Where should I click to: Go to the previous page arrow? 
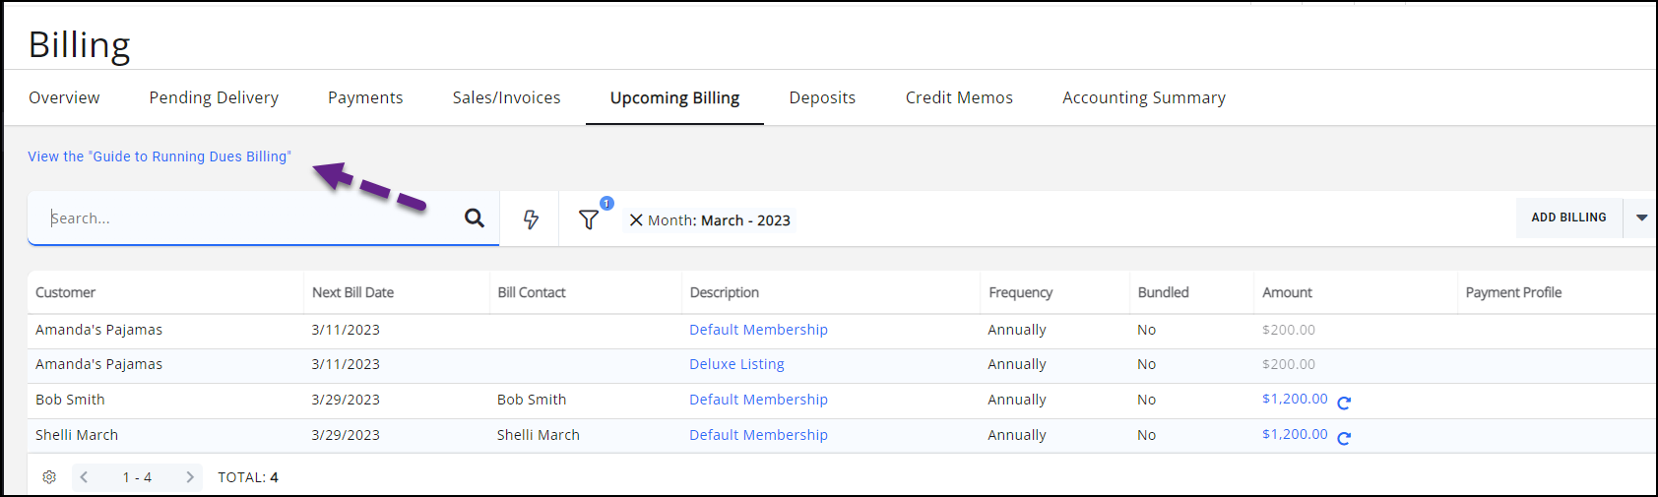pos(85,477)
